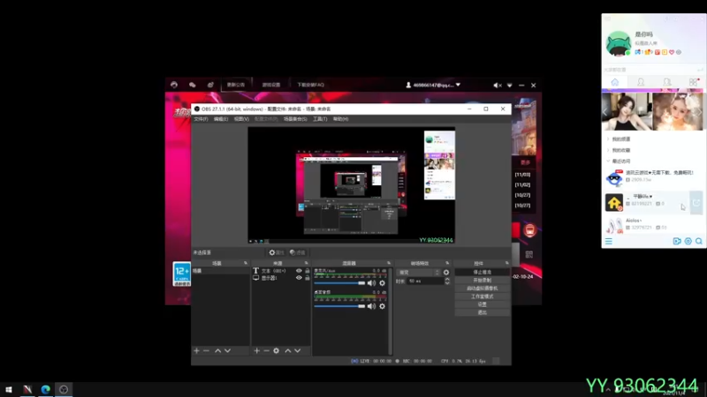Open the QR code icon in the game launcher
The width and height of the screenshot is (707, 397).
click(529, 254)
